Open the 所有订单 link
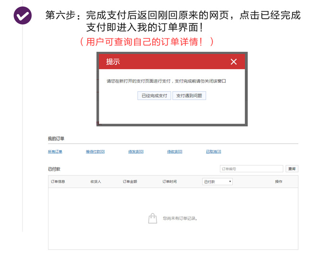 coord(55,152)
